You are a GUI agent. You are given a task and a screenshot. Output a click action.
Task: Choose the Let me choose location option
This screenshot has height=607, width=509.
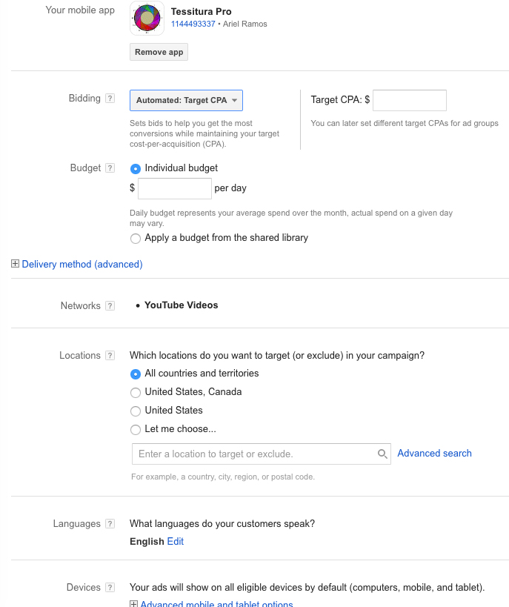pos(135,429)
